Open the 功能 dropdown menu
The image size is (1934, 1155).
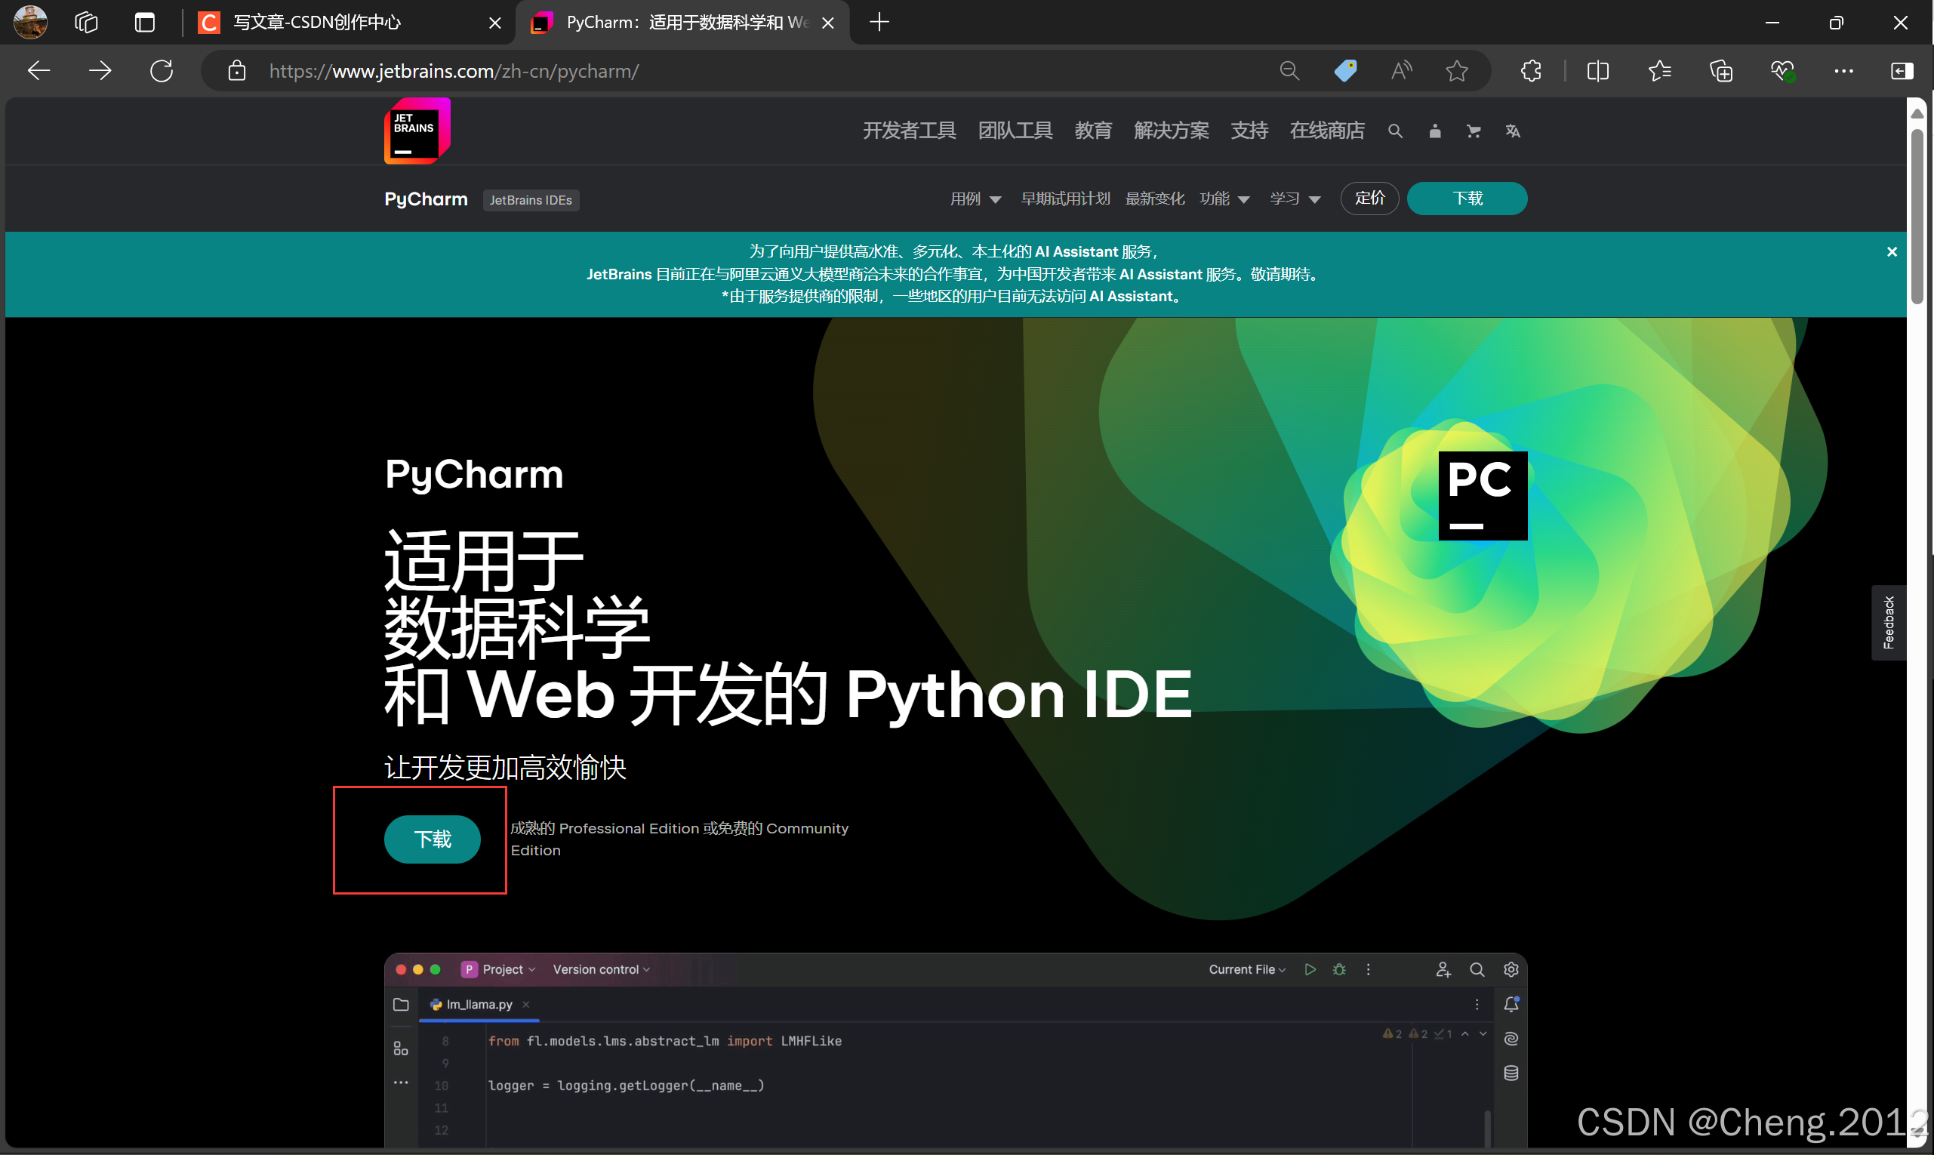coord(1224,199)
